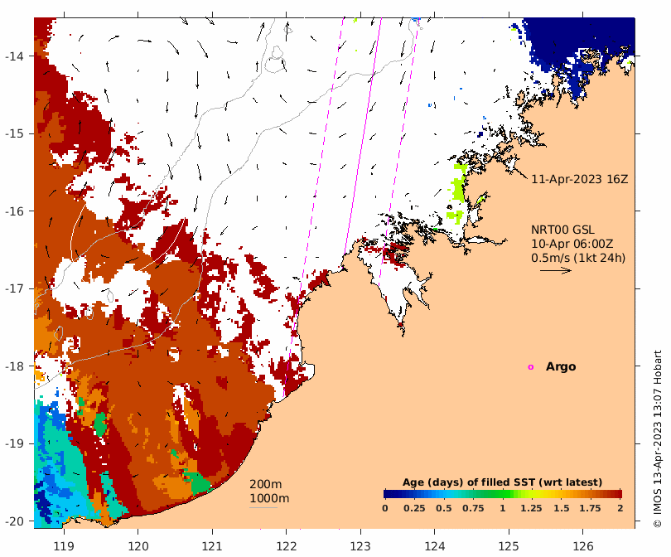Image resolution: width=671 pixels, height=557 pixels.
Task: Click the solid magenta satellite track line
Action: [x=363, y=137]
